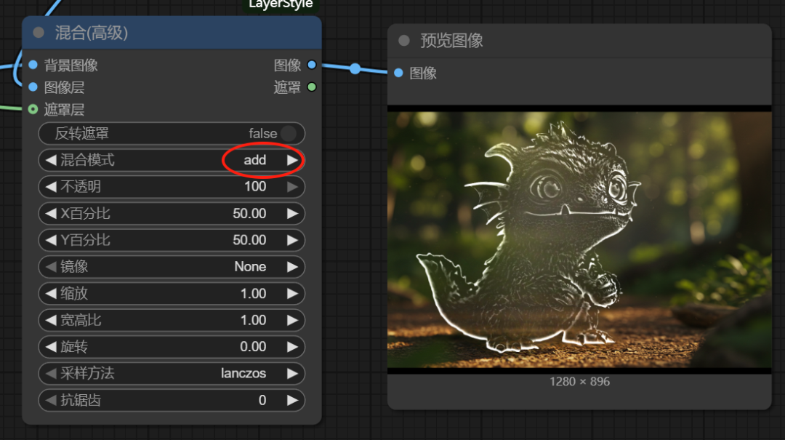Decrease X百分比 with left arrow
The image size is (785, 440).
click(51, 214)
